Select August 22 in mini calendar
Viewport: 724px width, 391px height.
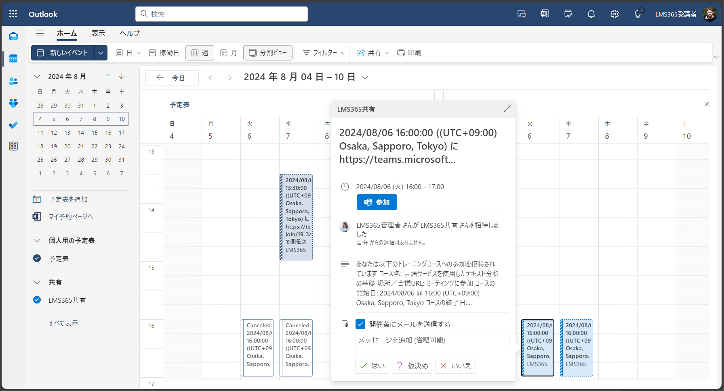pyautogui.click(x=95, y=146)
